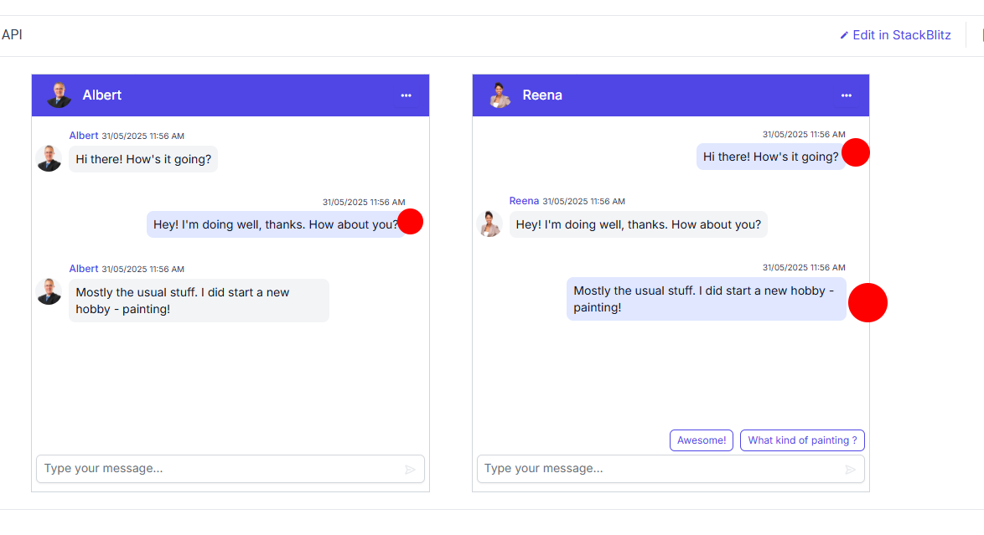Open the more options menu in Reena's chat header
The width and height of the screenshot is (984, 535).
846,95
